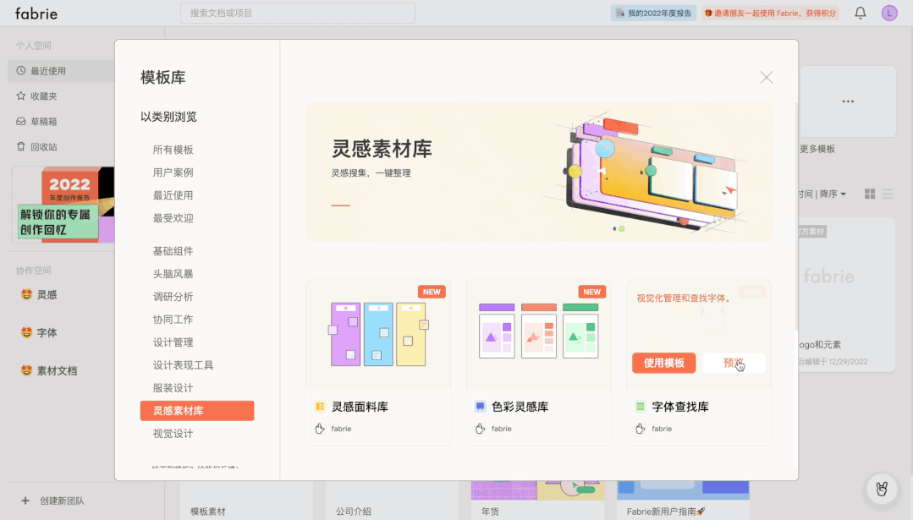Focus the search documents or projects field
Viewport: 913px width, 520px height.
pyautogui.click(x=298, y=13)
